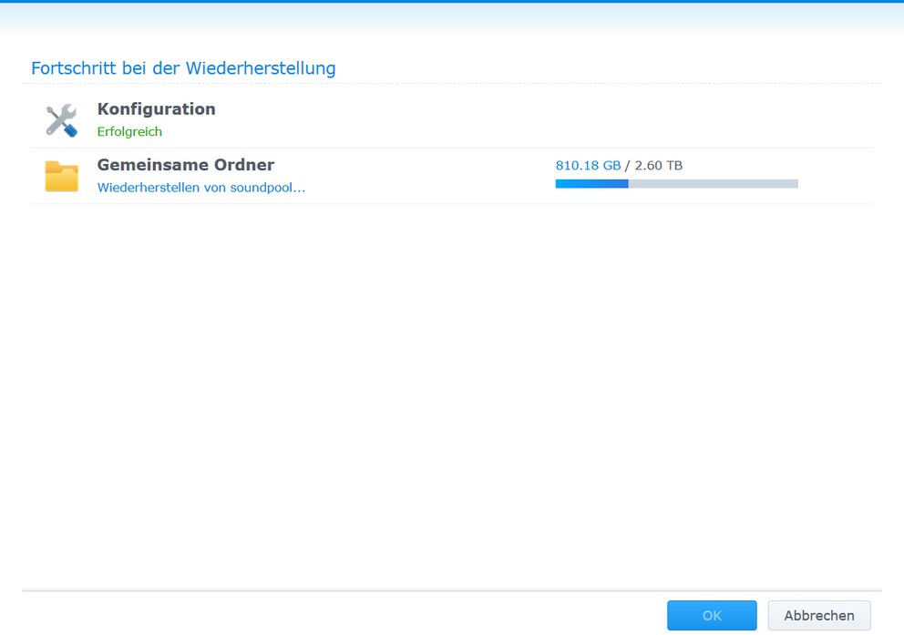Click the separator line above the footer buttons

click(x=452, y=590)
